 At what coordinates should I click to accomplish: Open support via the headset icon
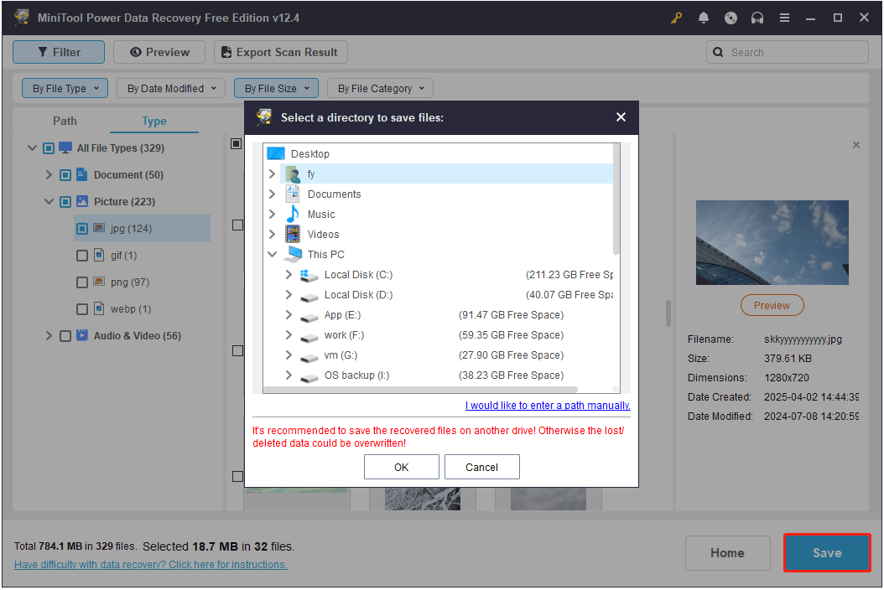coord(757,18)
